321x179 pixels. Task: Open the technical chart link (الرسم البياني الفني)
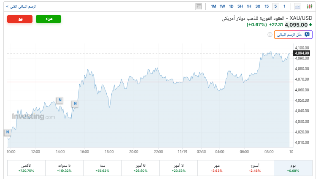click(x=21, y=6)
